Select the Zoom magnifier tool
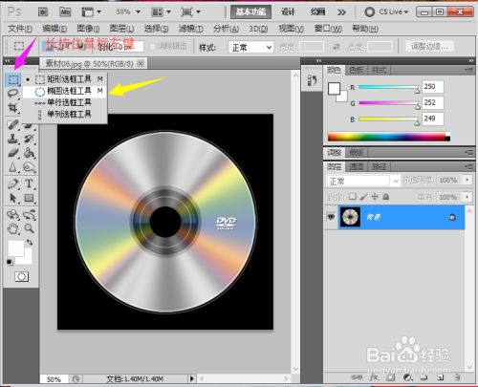478x387 pixels. click(29, 228)
